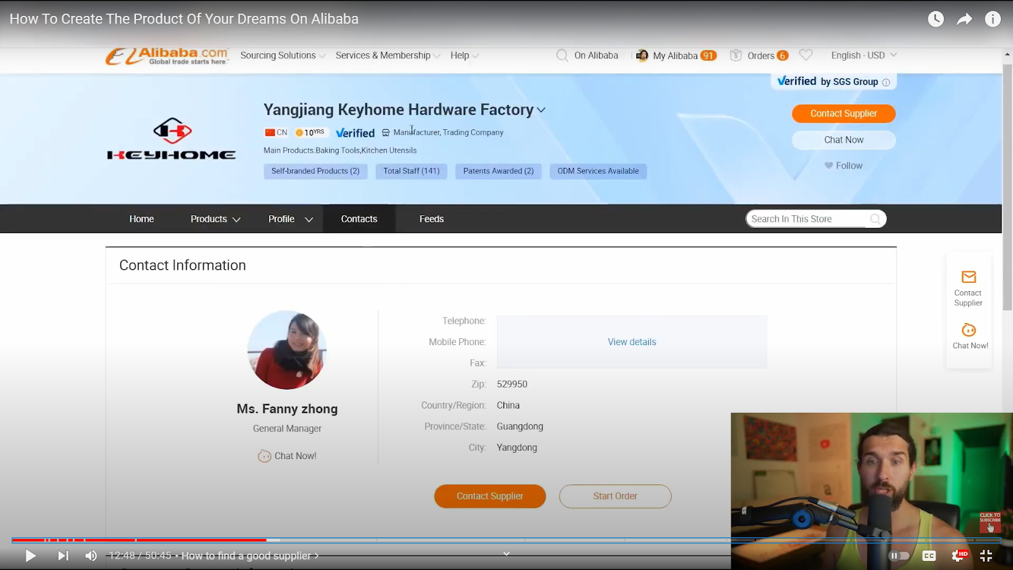Open My Alibaba menu
Image resolution: width=1013 pixels, height=570 pixels.
[675, 56]
